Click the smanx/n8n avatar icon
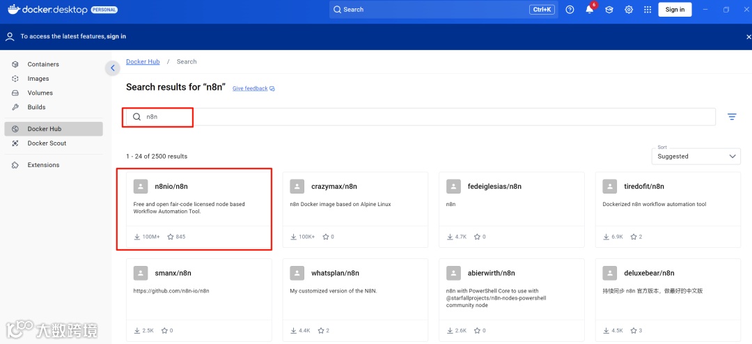The width and height of the screenshot is (752, 344). 141,274
